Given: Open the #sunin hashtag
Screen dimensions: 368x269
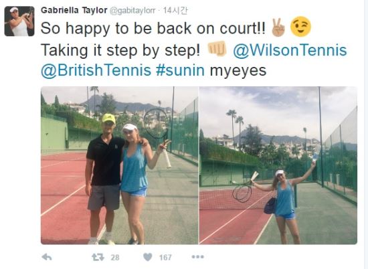Looking at the screenshot, I should click(180, 70).
